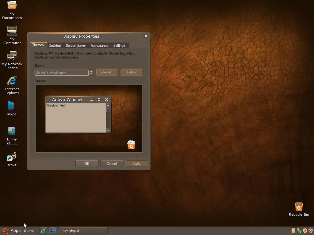
Task: Click the red shield X tray icon
Action: 311,231
